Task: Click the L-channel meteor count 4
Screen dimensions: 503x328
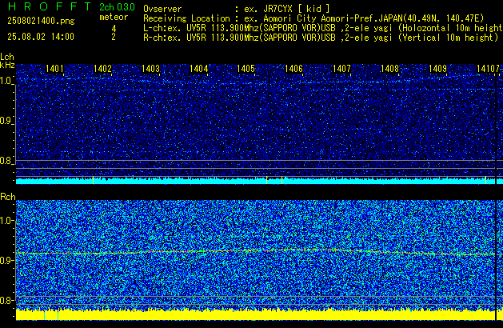Action: (114, 29)
